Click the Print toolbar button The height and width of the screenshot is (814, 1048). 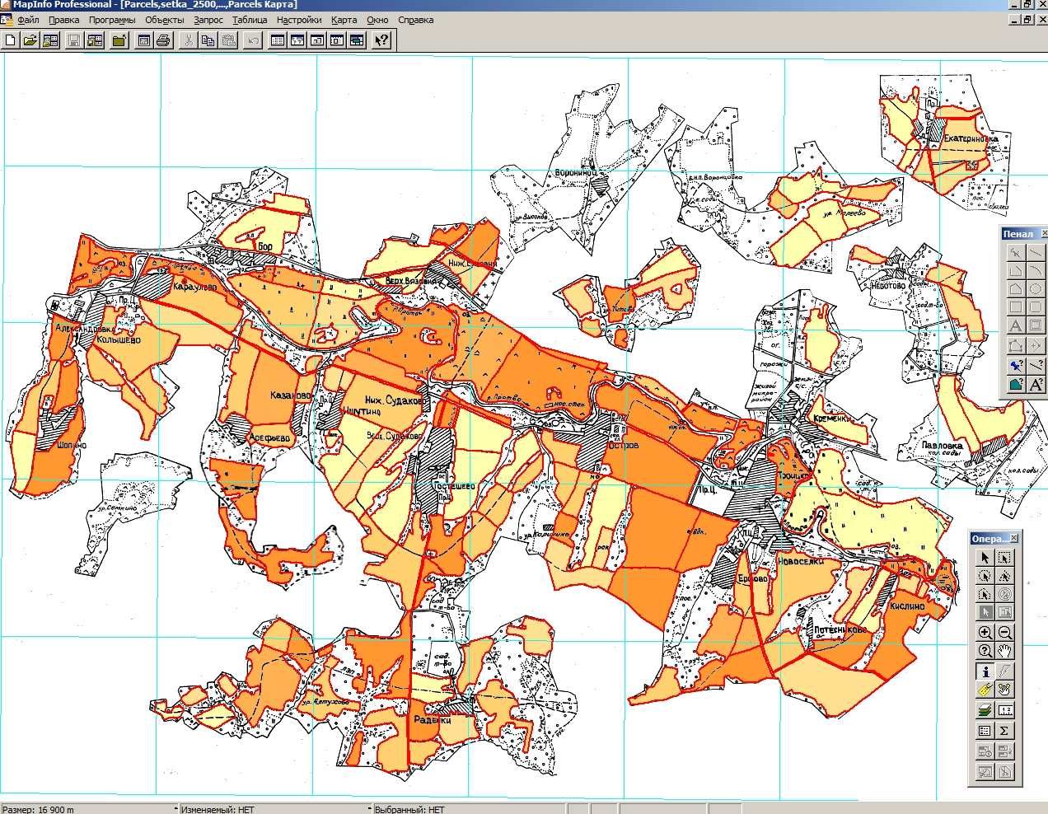163,40
